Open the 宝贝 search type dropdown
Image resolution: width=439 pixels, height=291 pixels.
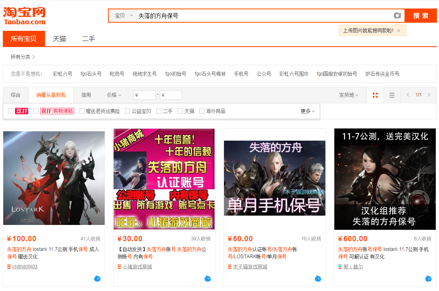pos(123,16)
